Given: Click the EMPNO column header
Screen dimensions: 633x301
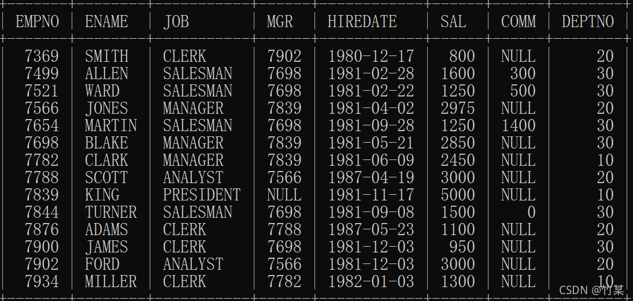Looking at the screenshot, I should click(38, 22).
